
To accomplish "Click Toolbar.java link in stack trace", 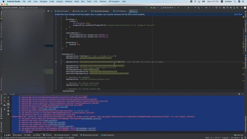I will pos(66,126).
